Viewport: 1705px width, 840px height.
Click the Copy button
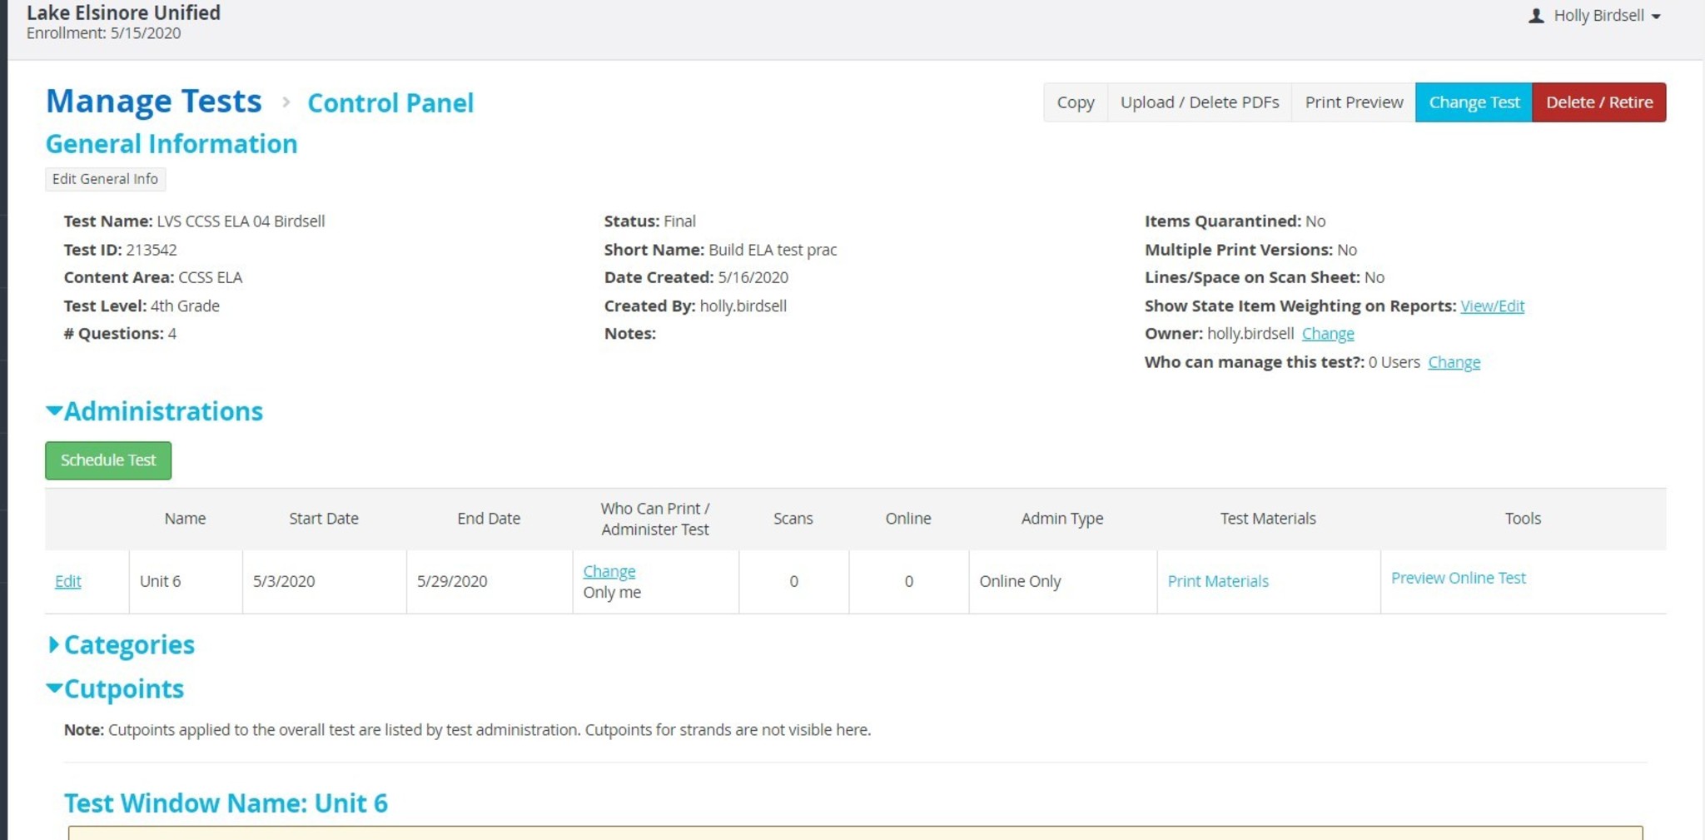click(1075, 102)
